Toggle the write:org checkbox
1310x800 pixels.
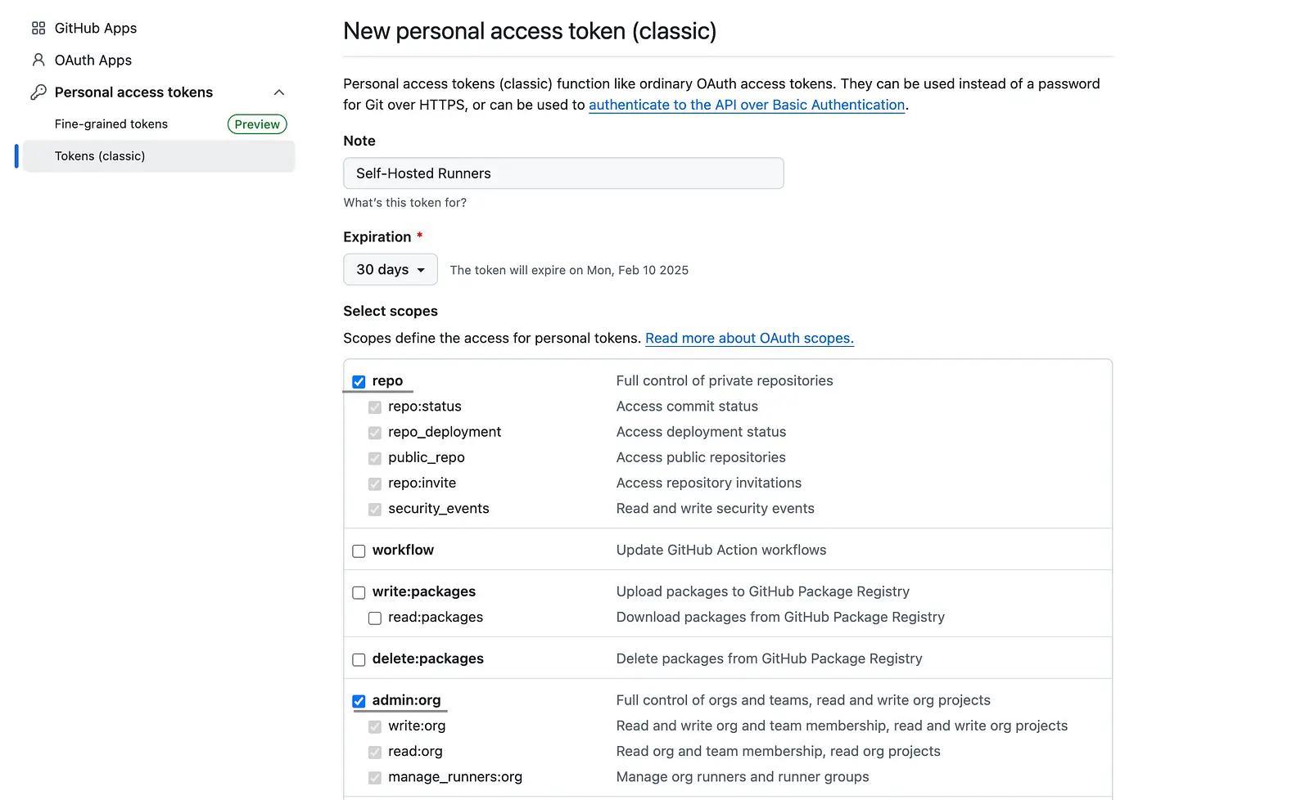(x=375, y=726)
